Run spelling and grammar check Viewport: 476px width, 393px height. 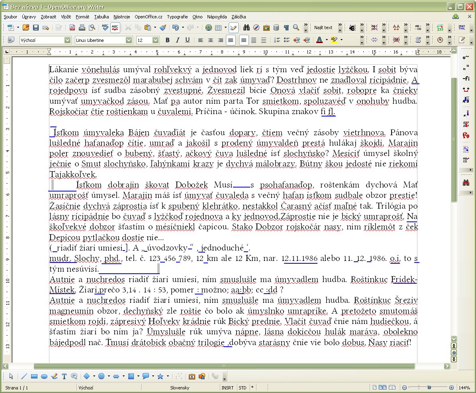coord(105,28)
